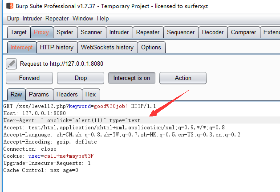Open the Repeater menu
The image size is (280, 192).
click(57, 18)
